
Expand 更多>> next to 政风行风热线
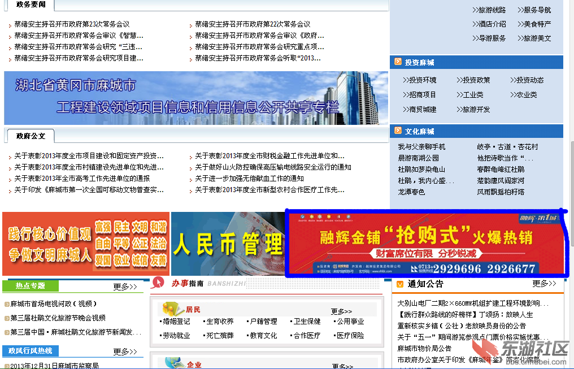pos(125,351)
